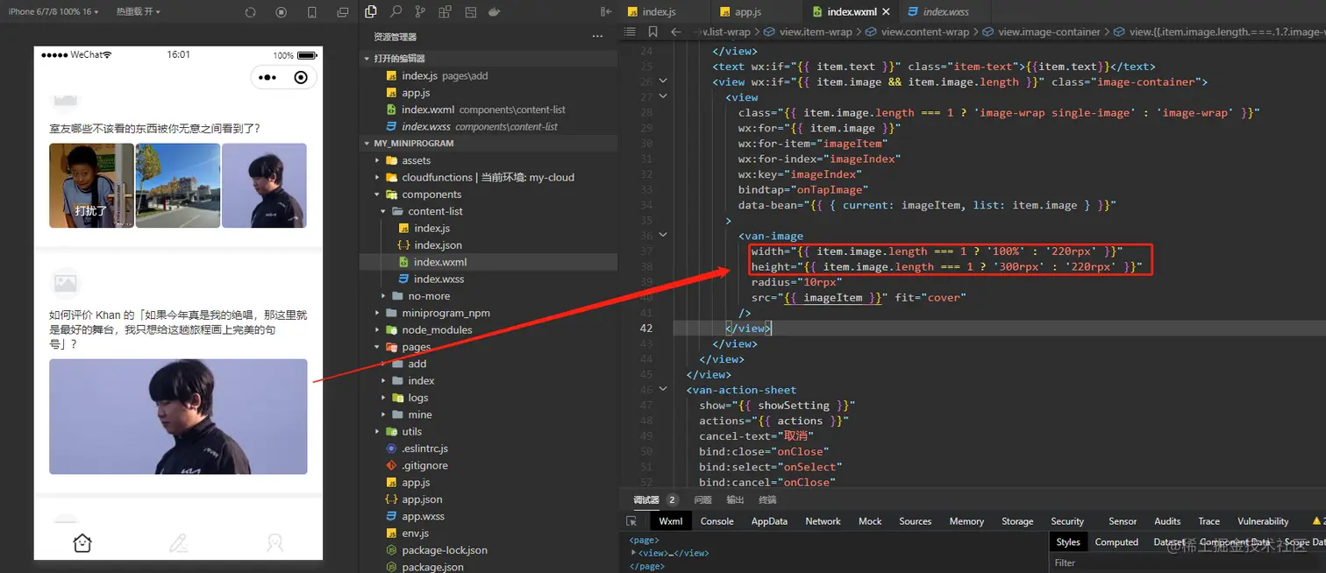Tap the profile icon in simulator tab bar

point(275,543)
